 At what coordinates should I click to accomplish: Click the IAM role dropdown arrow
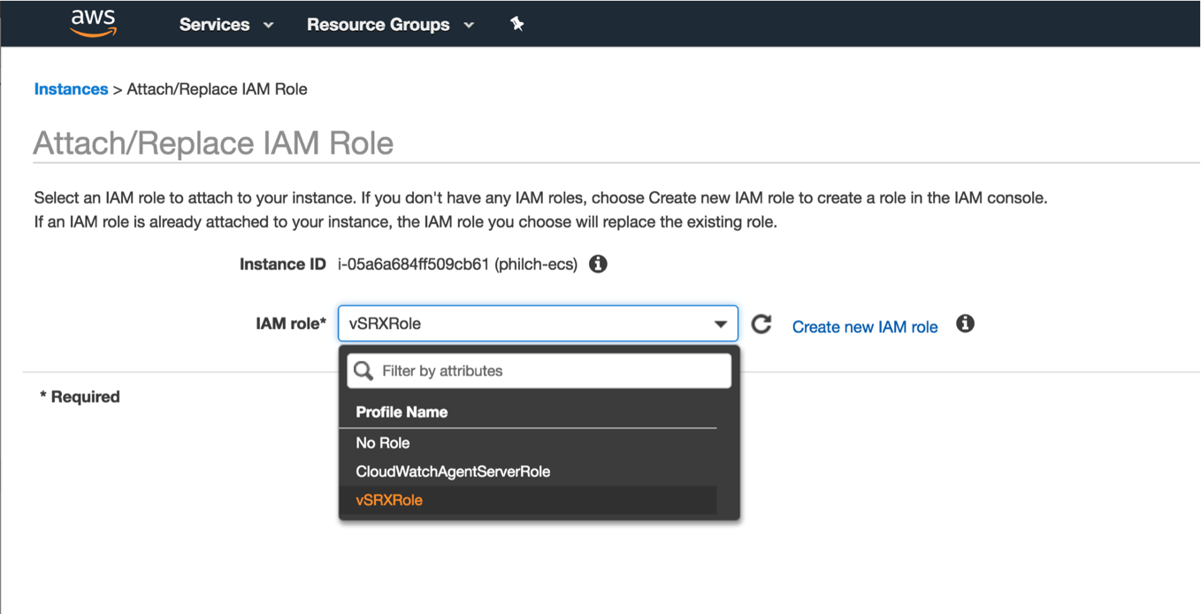(721, 325)
